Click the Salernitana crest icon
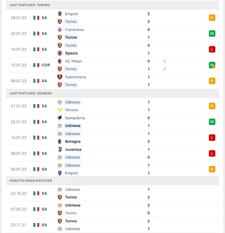 point(60,77)
